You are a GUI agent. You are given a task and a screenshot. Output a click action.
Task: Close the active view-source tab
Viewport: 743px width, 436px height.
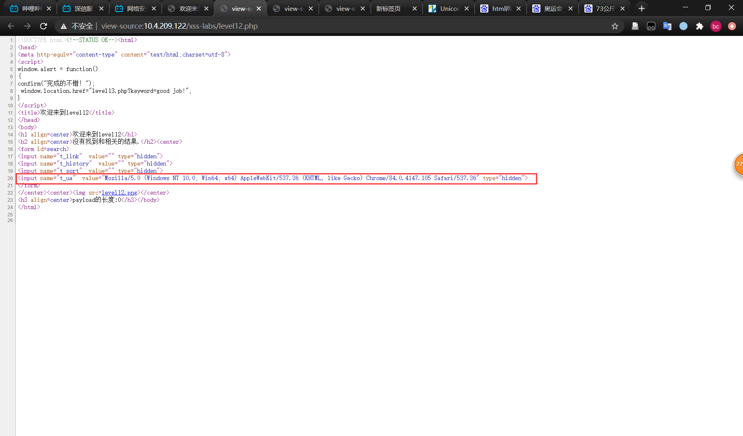[x=259, y=8]
